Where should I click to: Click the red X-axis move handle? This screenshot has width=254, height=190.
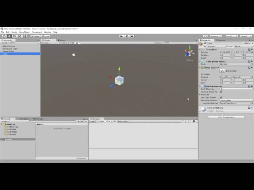[110, 78]
